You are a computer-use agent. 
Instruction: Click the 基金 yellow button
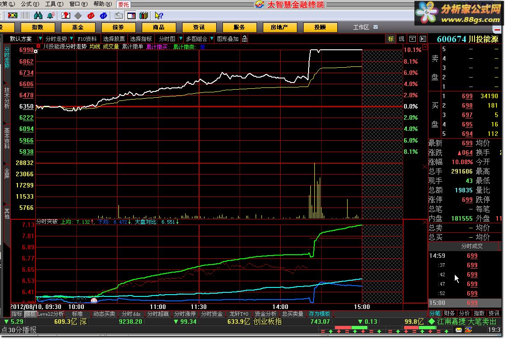click(x=78, y=27)
